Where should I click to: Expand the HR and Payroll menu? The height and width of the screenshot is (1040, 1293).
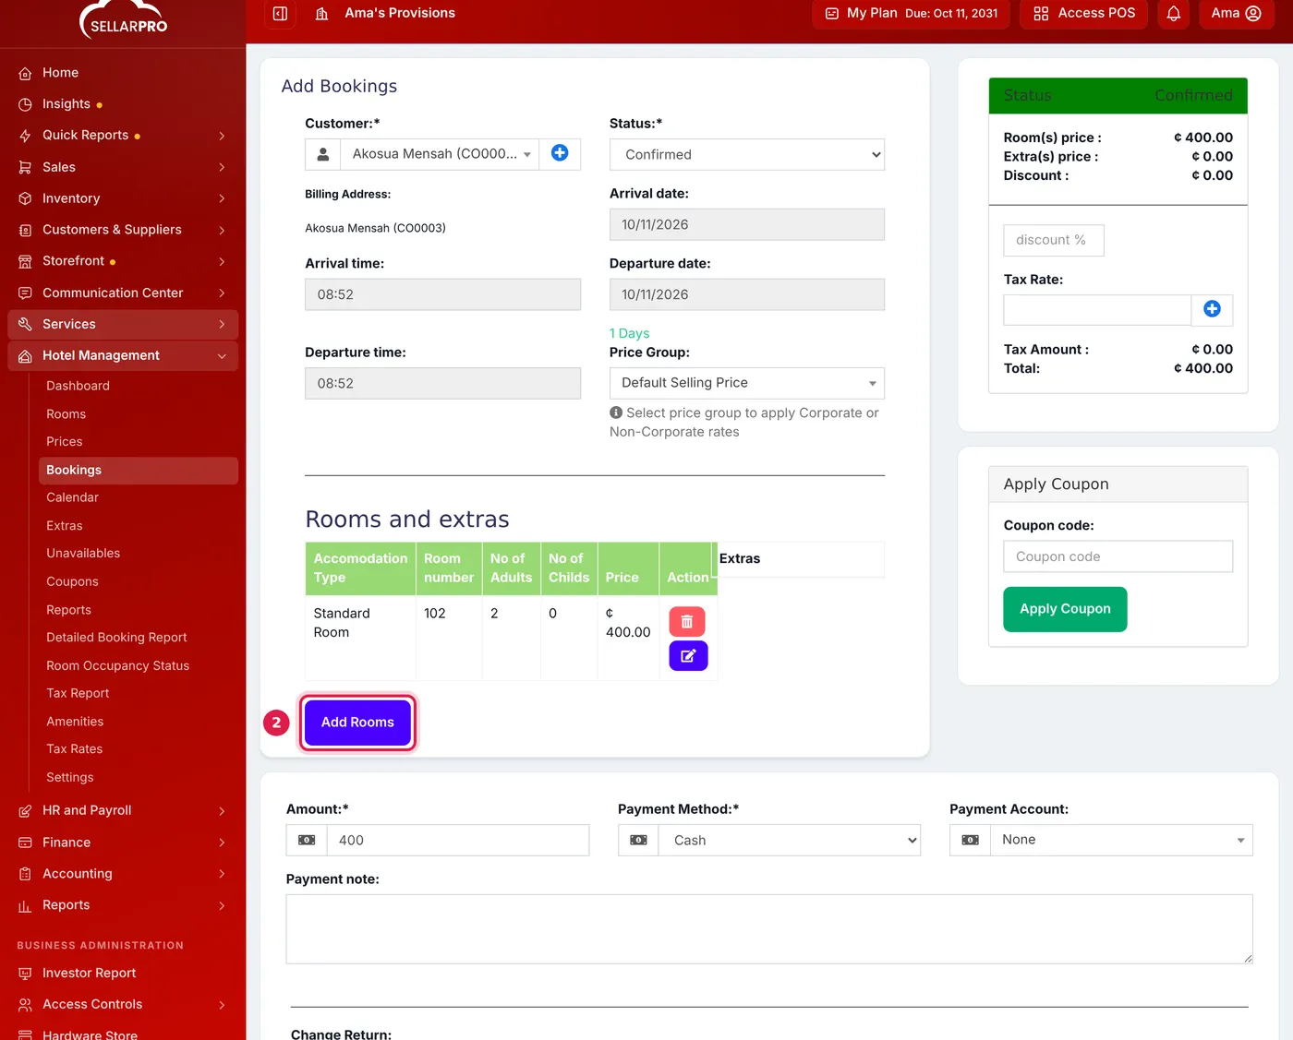click(x=123, y=810)
